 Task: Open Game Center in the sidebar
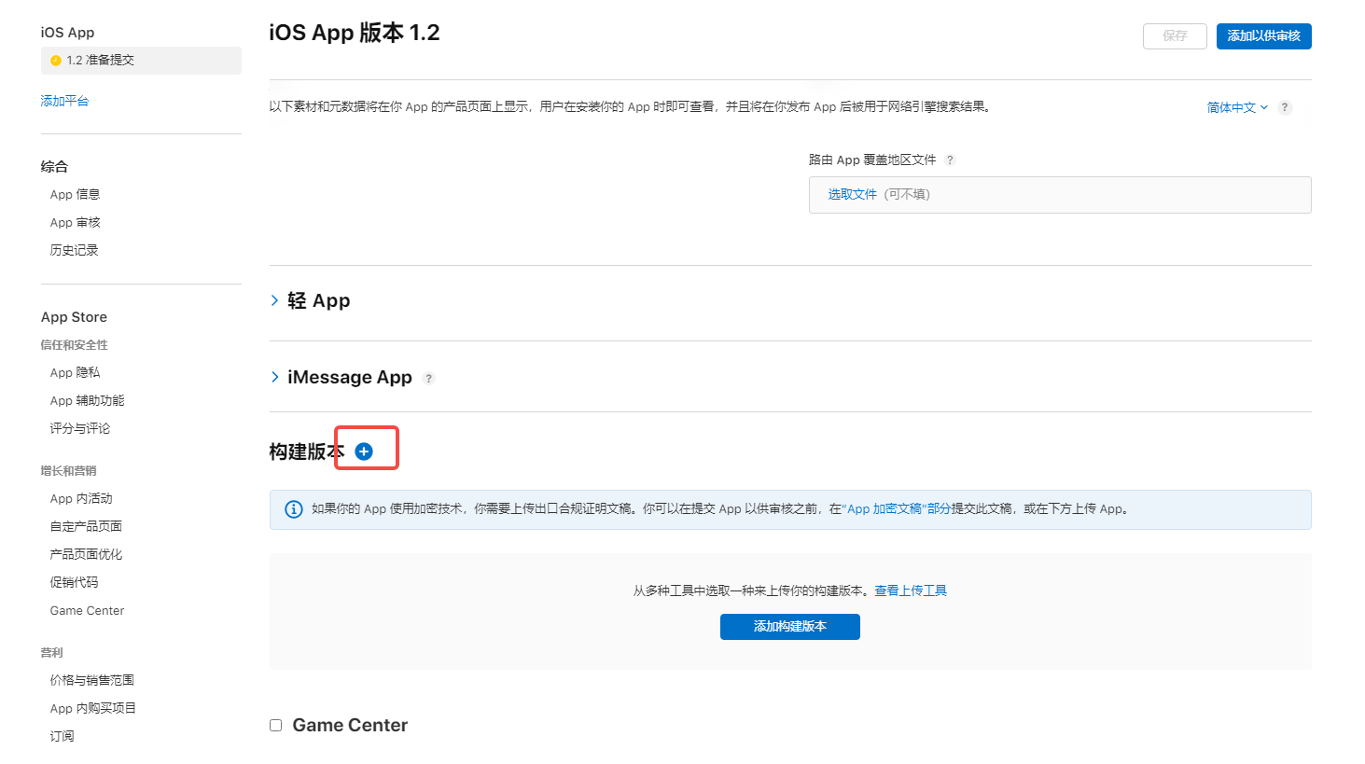[x=87, y=610]
